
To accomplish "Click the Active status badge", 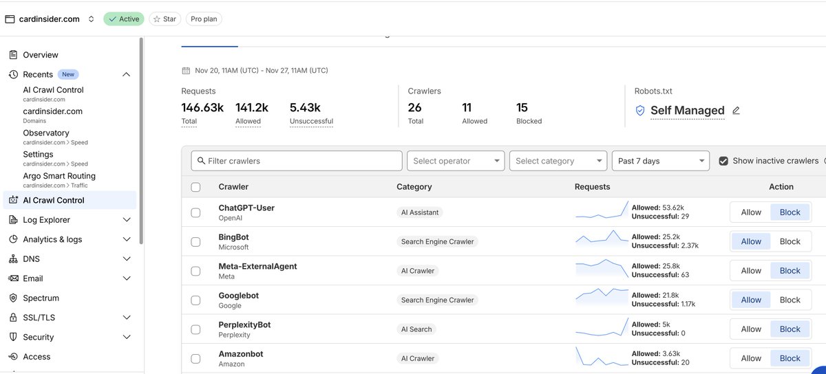I will click(123, 19).
